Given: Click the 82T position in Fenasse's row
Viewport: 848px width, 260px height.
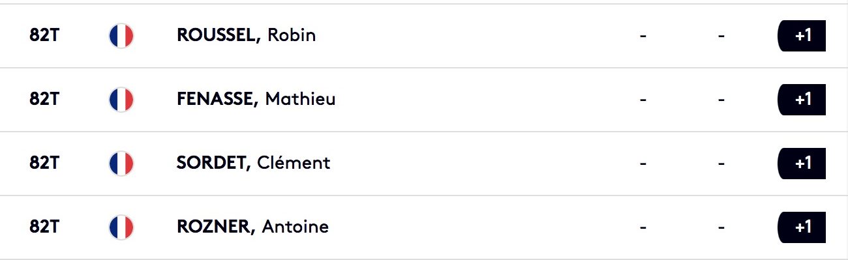Looking at the screenshot, I should click(44, 99).
